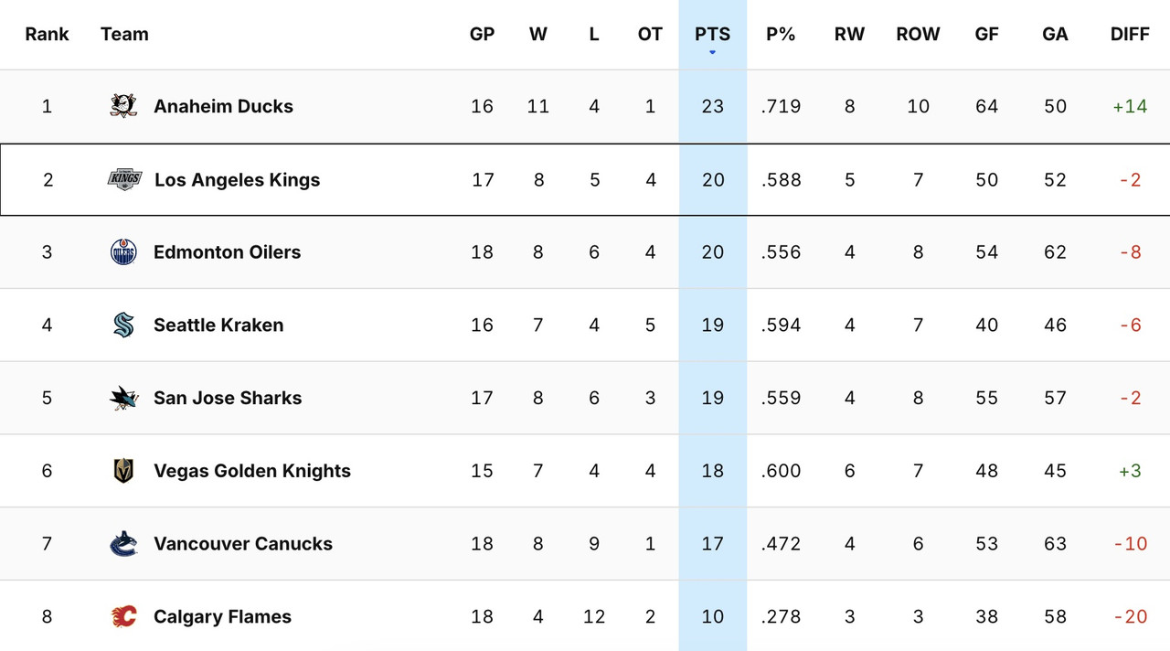Viewport: 1170px width, 651px height.
Task: Open the Vegas Golden Knights team page
Action: 251,470
